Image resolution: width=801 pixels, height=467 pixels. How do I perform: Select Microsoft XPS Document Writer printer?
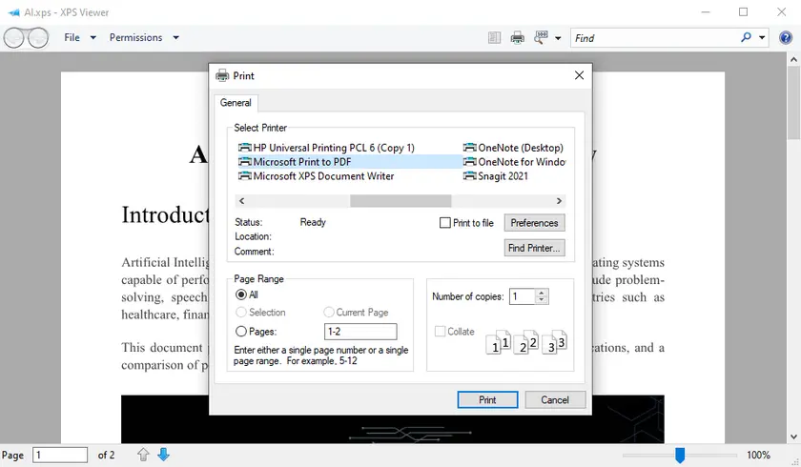point(317,176)
